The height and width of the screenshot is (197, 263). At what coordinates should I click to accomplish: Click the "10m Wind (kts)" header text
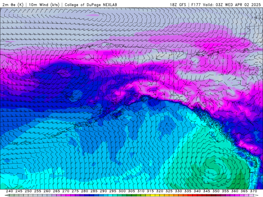pos(44,5)
